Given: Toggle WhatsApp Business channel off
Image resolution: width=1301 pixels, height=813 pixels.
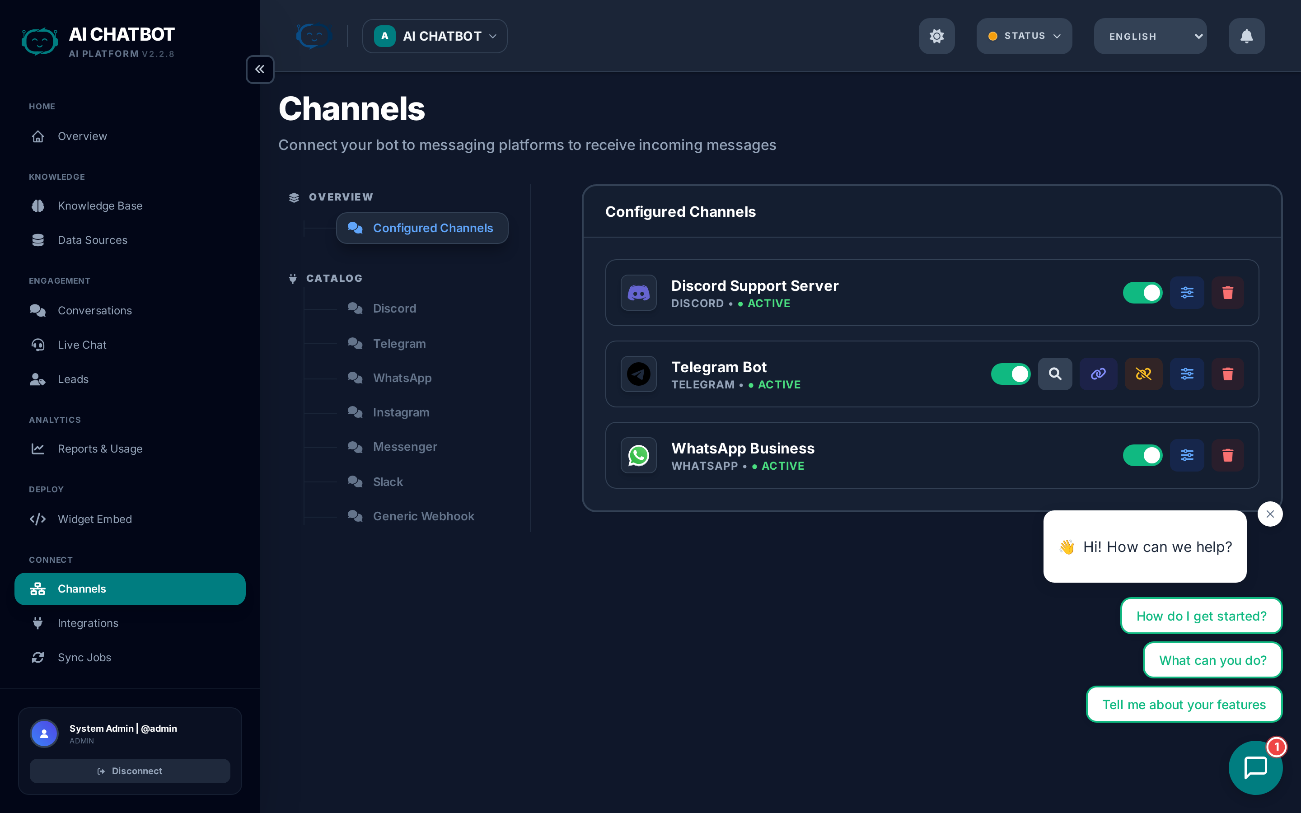Looking at the screenshot, I should pyautogui.click(x=1142, y=455).
